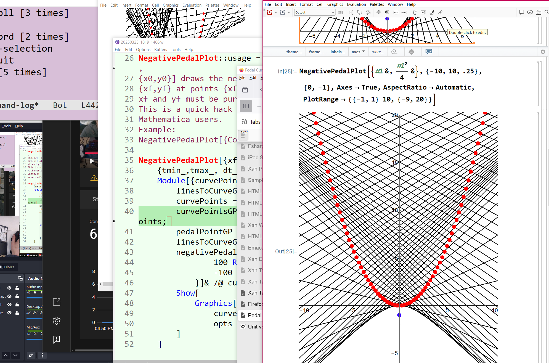Click the OBS move-source-up chevron button
549x363 pixels.
(6, 355)
